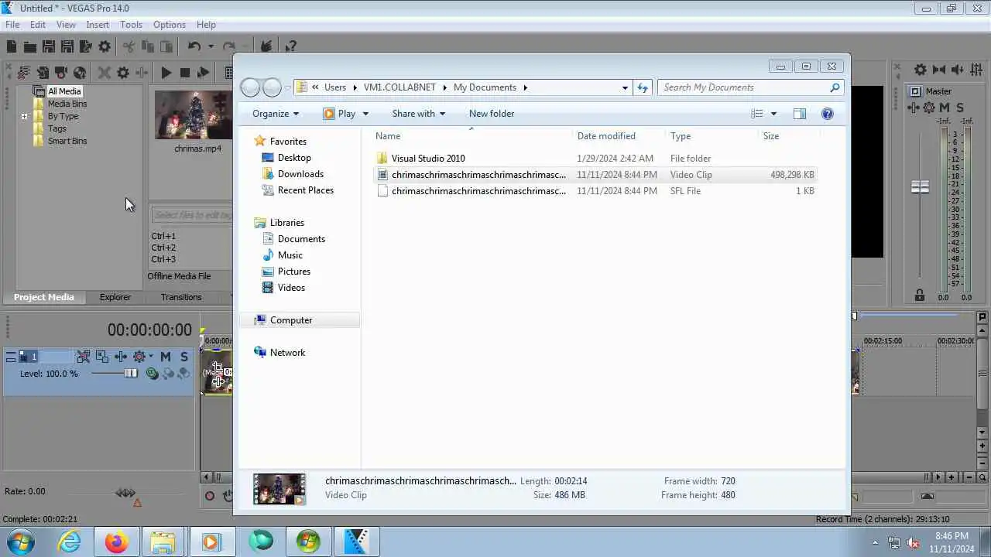Adjust the playback Rate slider
Screen dimensions: 991x557
125,493
